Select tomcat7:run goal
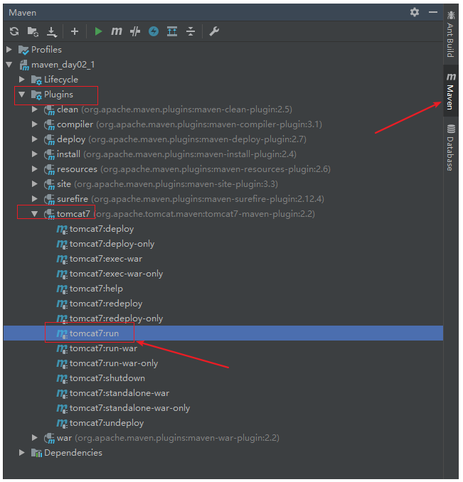The image size is (463, 482). [x=94, y=333]
